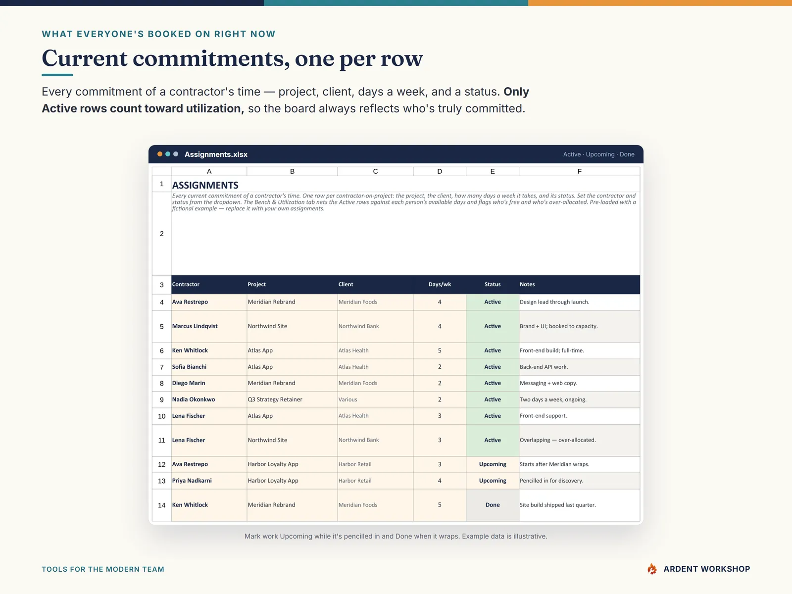Screen dimensions: 792x594
Task: Click the orange window dot beside Assignments.xlsx
Action: [x=160, y=154]
